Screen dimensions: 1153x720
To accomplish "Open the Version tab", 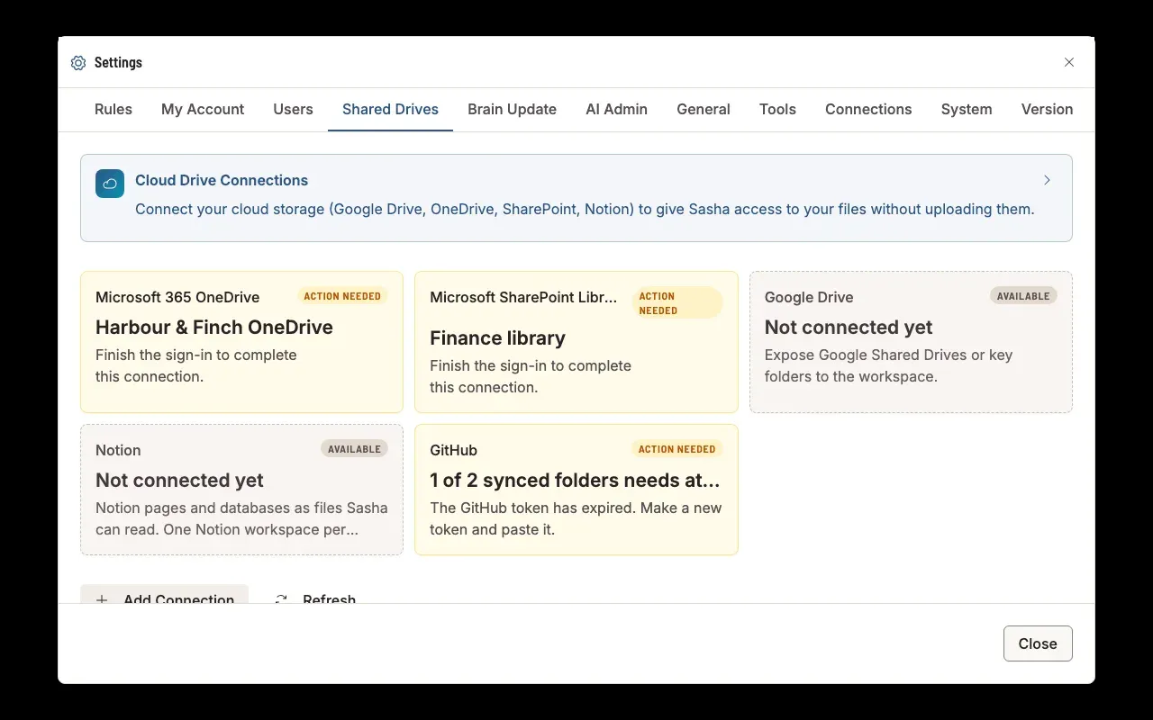I will [x=1047, y=109].
